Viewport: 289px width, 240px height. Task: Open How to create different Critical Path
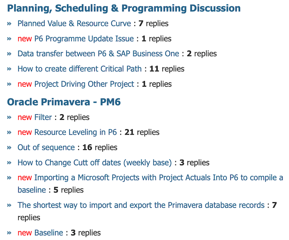79,69
